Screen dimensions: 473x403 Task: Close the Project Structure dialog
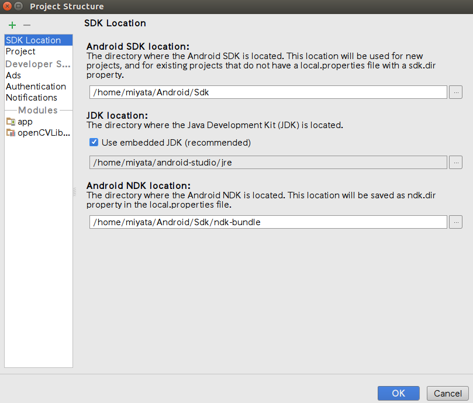click(7, 6)
